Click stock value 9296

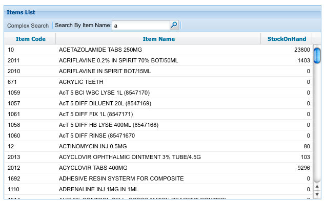pos(303,168)
